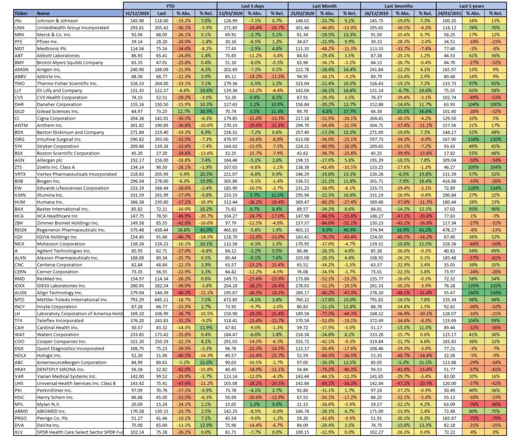Select the 'Illumina Inc.' name cell
523x439 pixels.
point(79,195)
